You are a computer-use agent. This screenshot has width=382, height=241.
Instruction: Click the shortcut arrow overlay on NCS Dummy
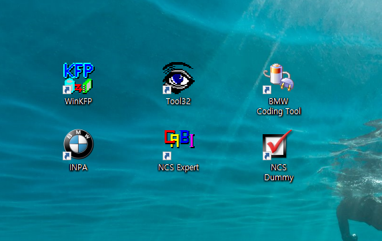point(267,156)
